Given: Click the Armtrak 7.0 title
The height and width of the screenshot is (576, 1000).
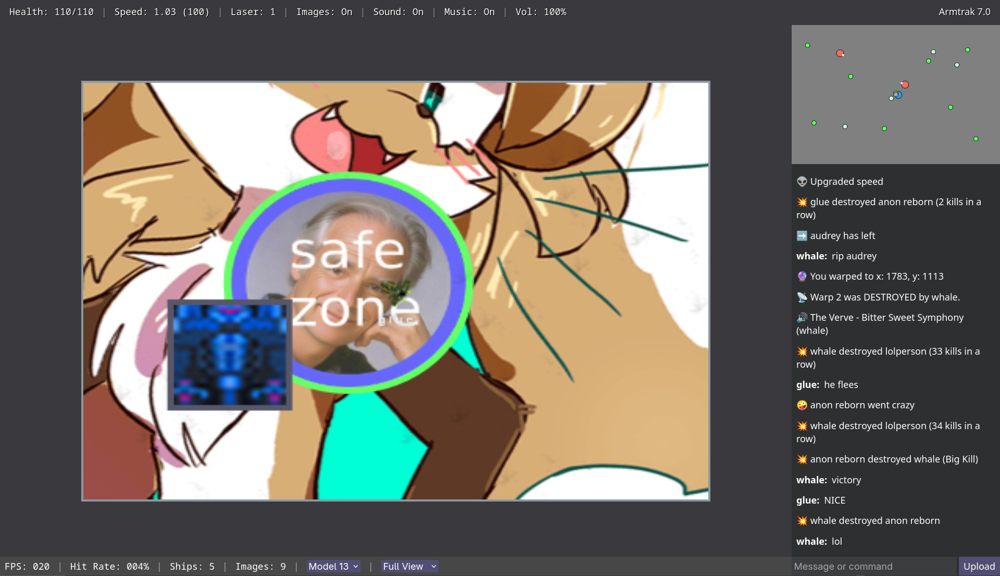Looking at the screenshot, I should point(964,12).
